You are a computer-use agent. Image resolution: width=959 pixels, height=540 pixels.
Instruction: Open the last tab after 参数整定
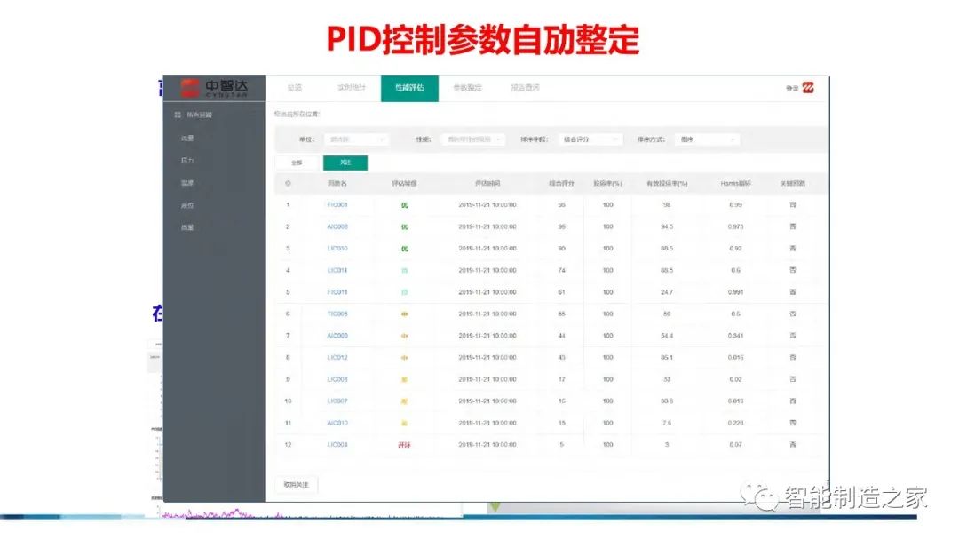tap(526, 88)
